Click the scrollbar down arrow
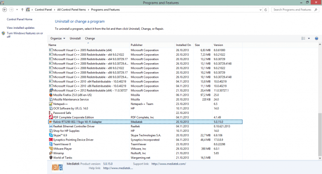This screenshot has height=174, width=322. [320, 158]
